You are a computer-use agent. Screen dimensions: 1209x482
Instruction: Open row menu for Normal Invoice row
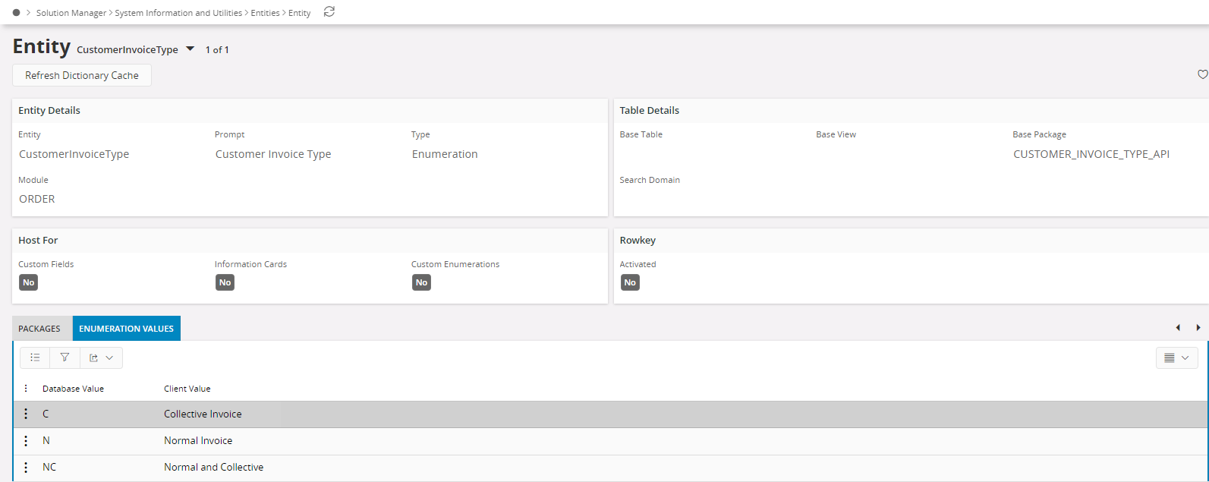click(x=26, y=441)
